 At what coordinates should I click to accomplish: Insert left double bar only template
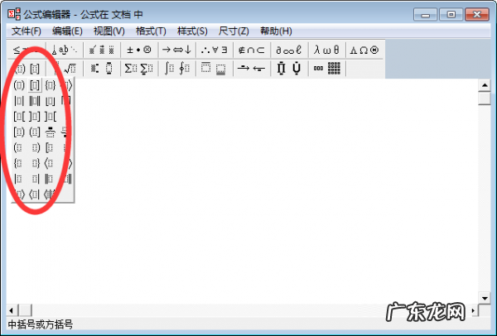click(x=50, y=179)
